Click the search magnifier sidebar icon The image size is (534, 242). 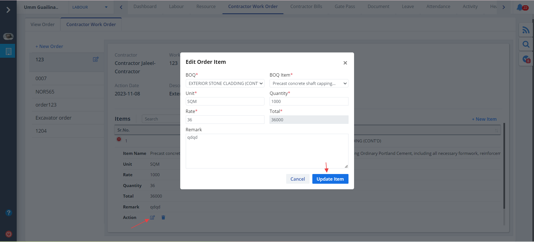tap(526, 44)
